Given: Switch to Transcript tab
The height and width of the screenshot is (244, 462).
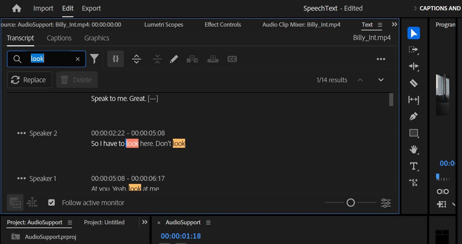Looking at the screenshot, I should [20, 38].
